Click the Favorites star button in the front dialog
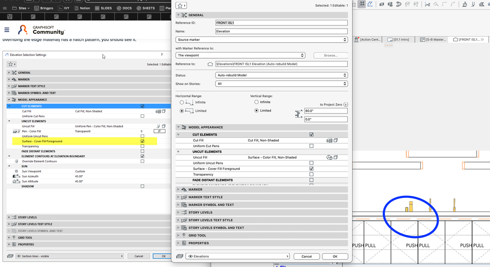Screen dimensions: 490x267 [x=182, y=5]
